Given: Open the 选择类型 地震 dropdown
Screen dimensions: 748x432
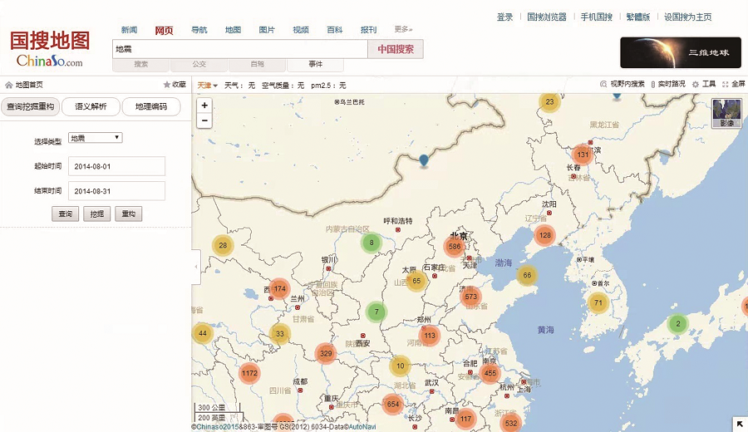Looking at the screenshot, I should click(x=95, y=138).
